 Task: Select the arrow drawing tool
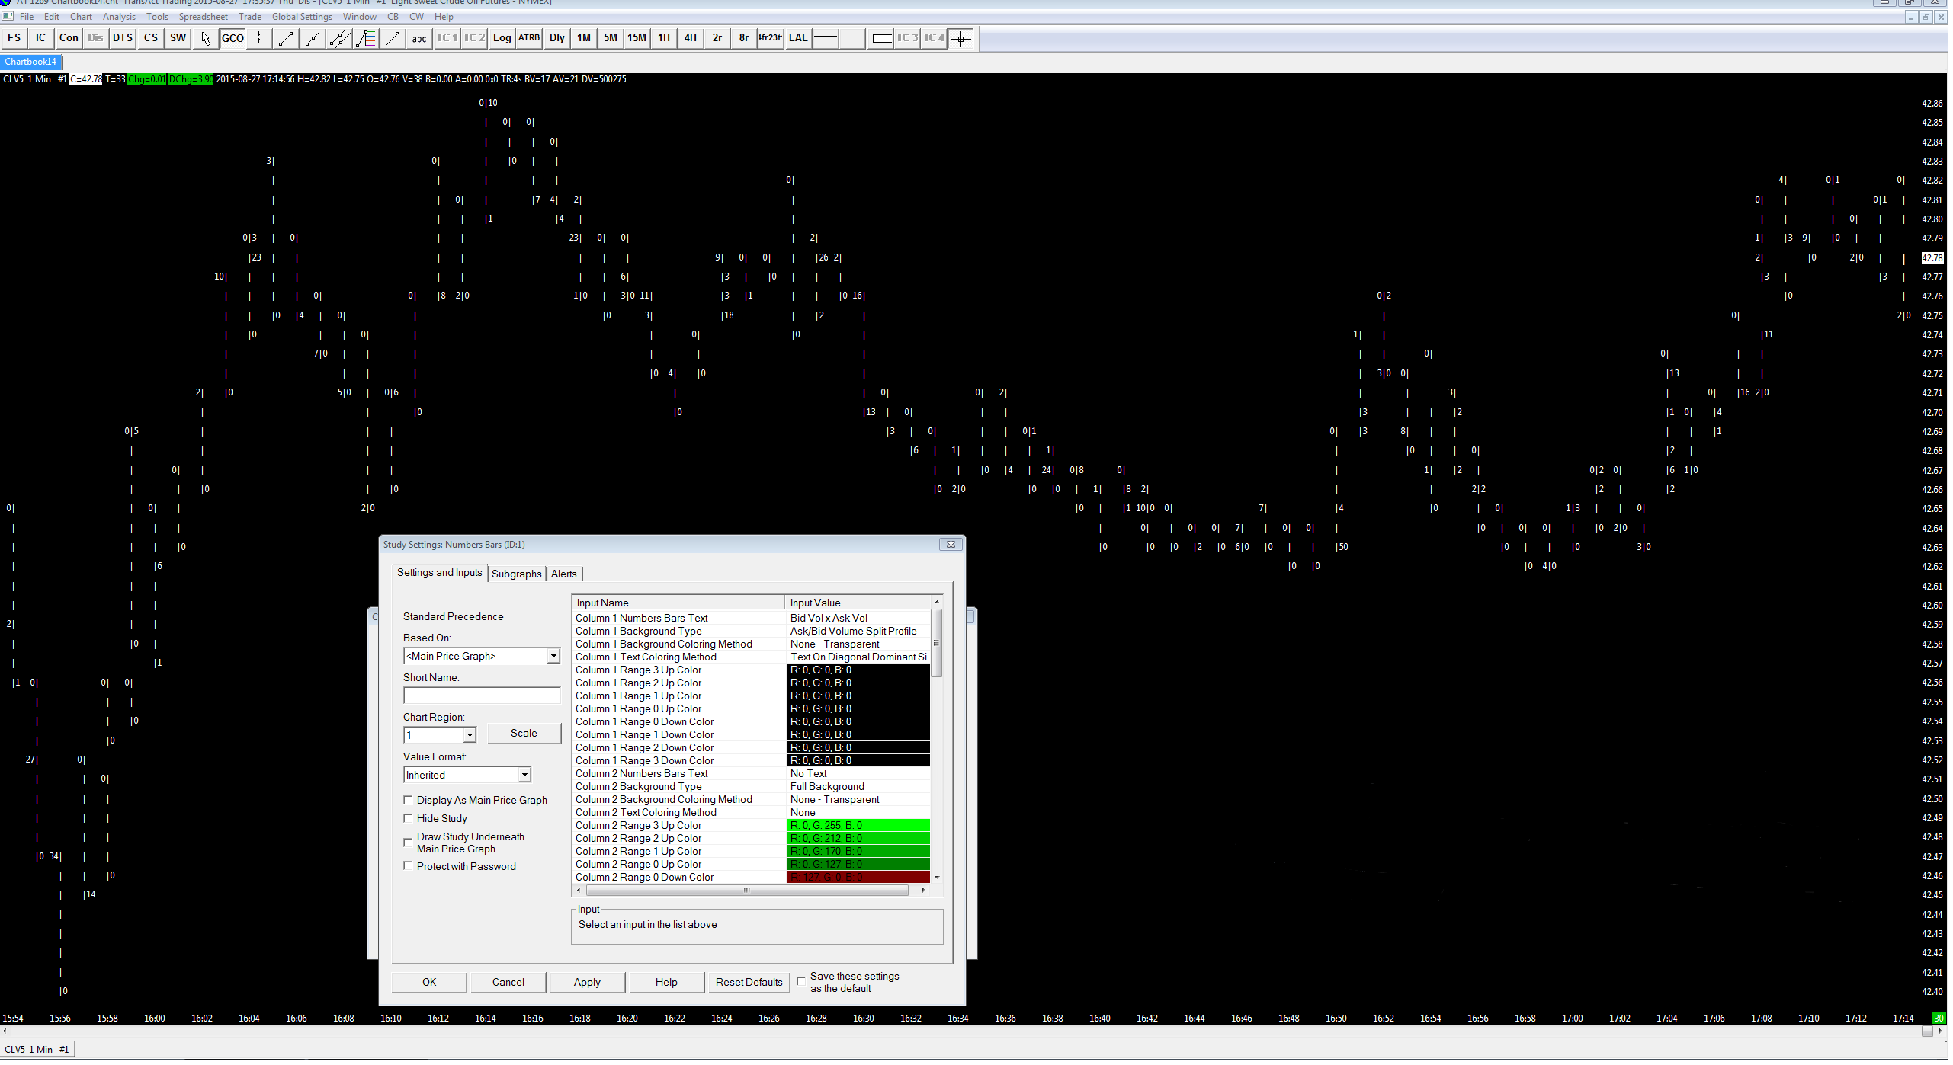click(x=393, y=38)
